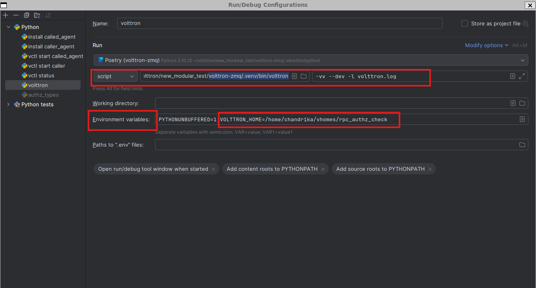Create a new configuration folder
536x288 pixels.
point(37,15)
